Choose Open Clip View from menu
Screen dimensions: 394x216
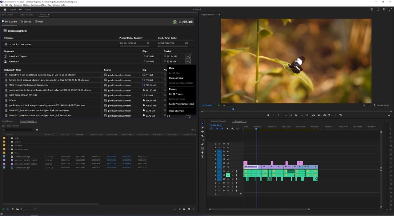(x=176, y=111)
